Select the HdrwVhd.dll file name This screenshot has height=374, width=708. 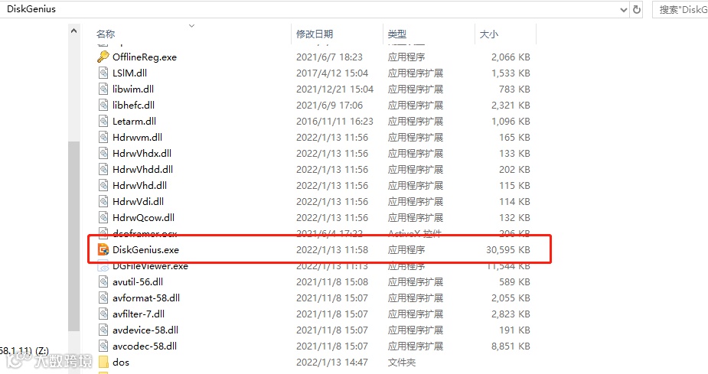139,185
